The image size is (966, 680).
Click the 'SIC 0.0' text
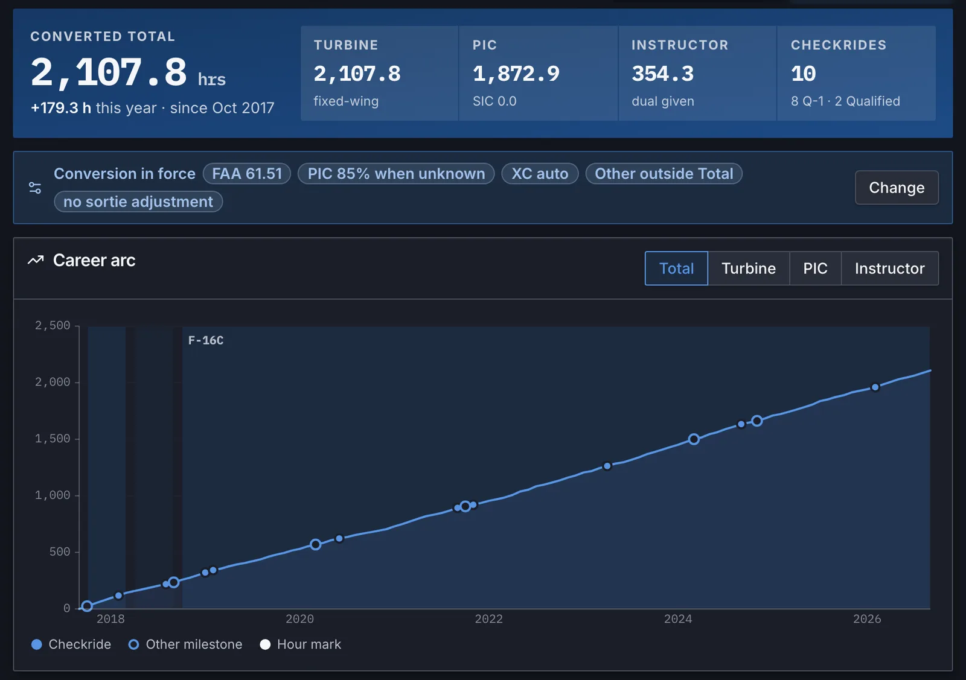point(494,101)
